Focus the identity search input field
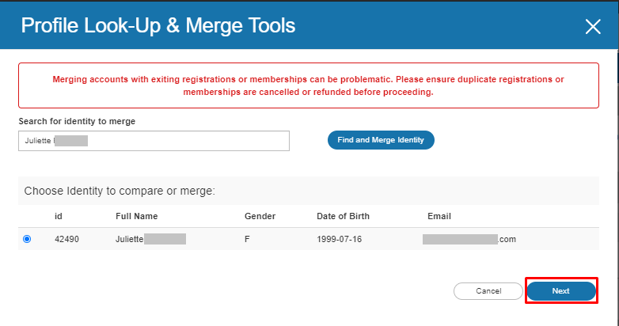This screenshot has width=619, height=326. pos(154,141)
